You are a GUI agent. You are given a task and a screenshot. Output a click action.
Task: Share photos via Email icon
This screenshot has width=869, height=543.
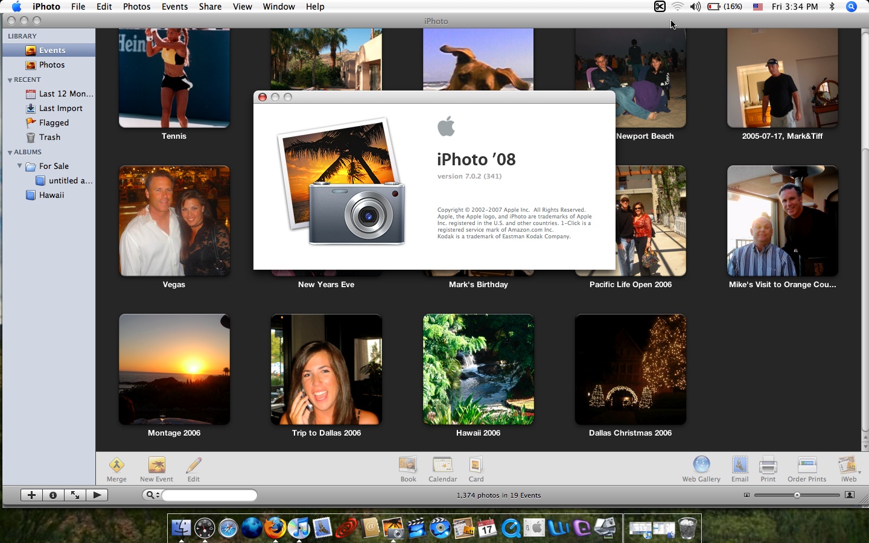point(740,465)
